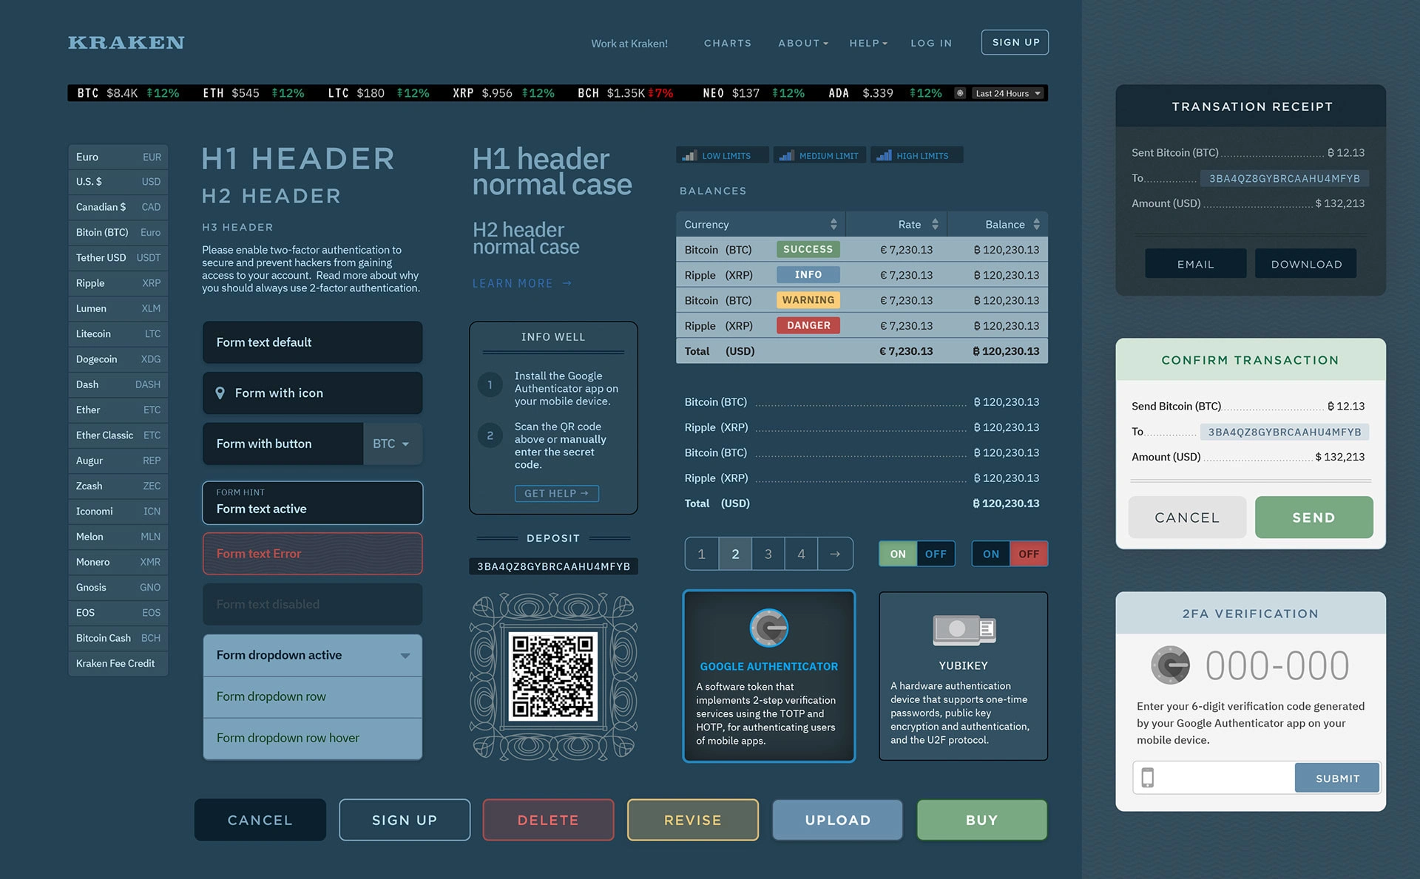This screenshot has width=1420, height=879.
Task: Click the location pin icon in form
Action: pyautogui.click(x=220, y=393)
